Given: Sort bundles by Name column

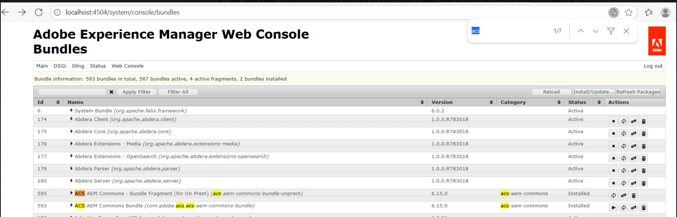Looking at the screenshot, I should click(245, 102).
